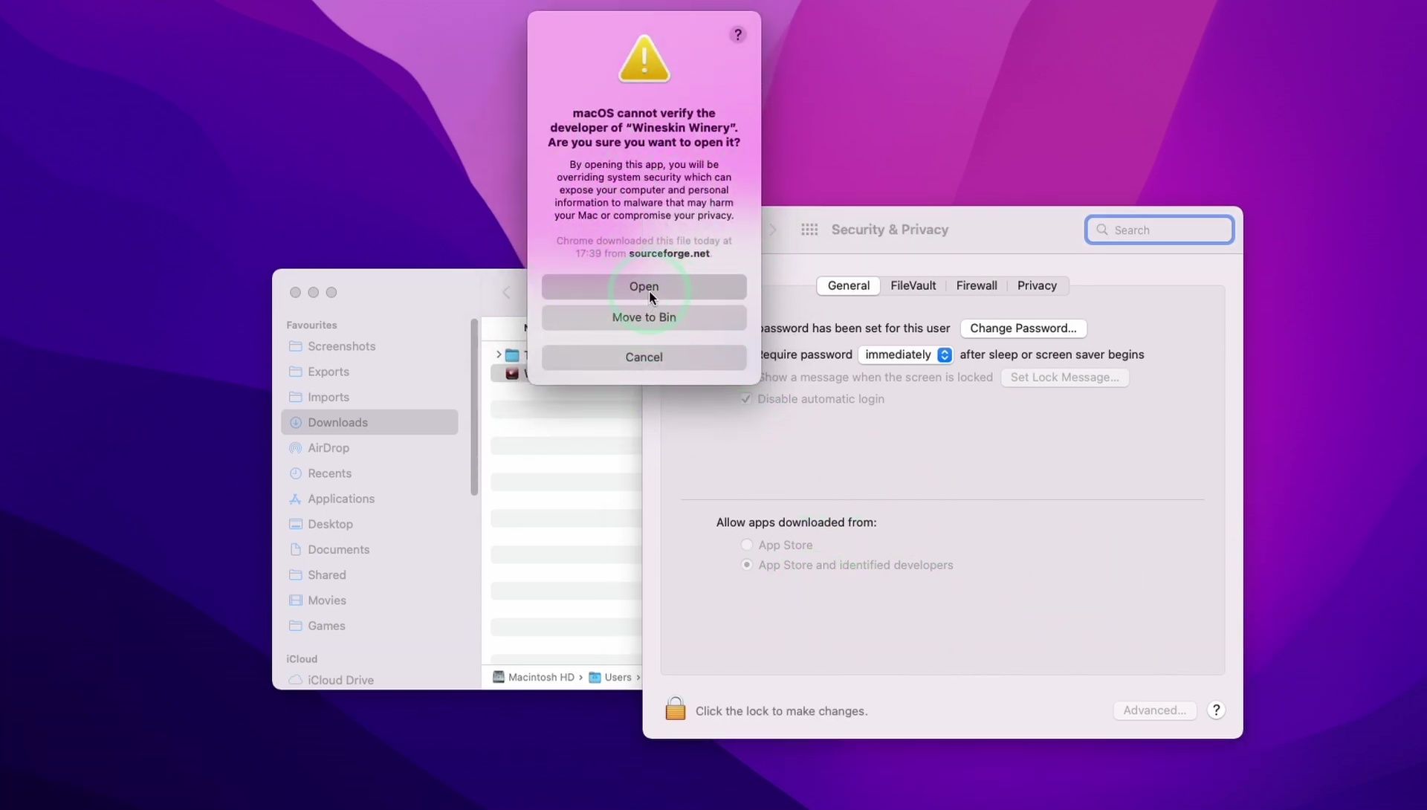Switch to the Privacy tab
The height and width of the screenshot is (810, 1427).
click(x=1037, y=286)
